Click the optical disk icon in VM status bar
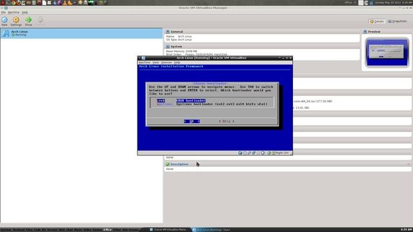 (245, 153)
